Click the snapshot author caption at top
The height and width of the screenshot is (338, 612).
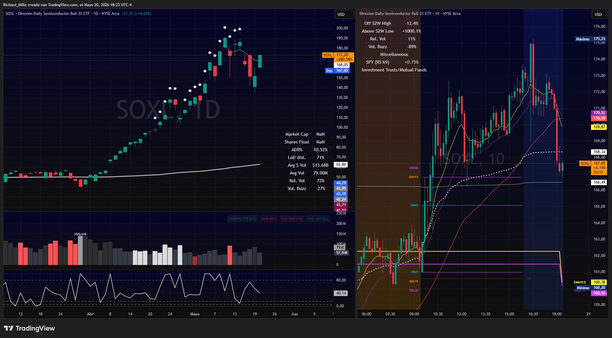pyautogui.click(x=67, y=4)
